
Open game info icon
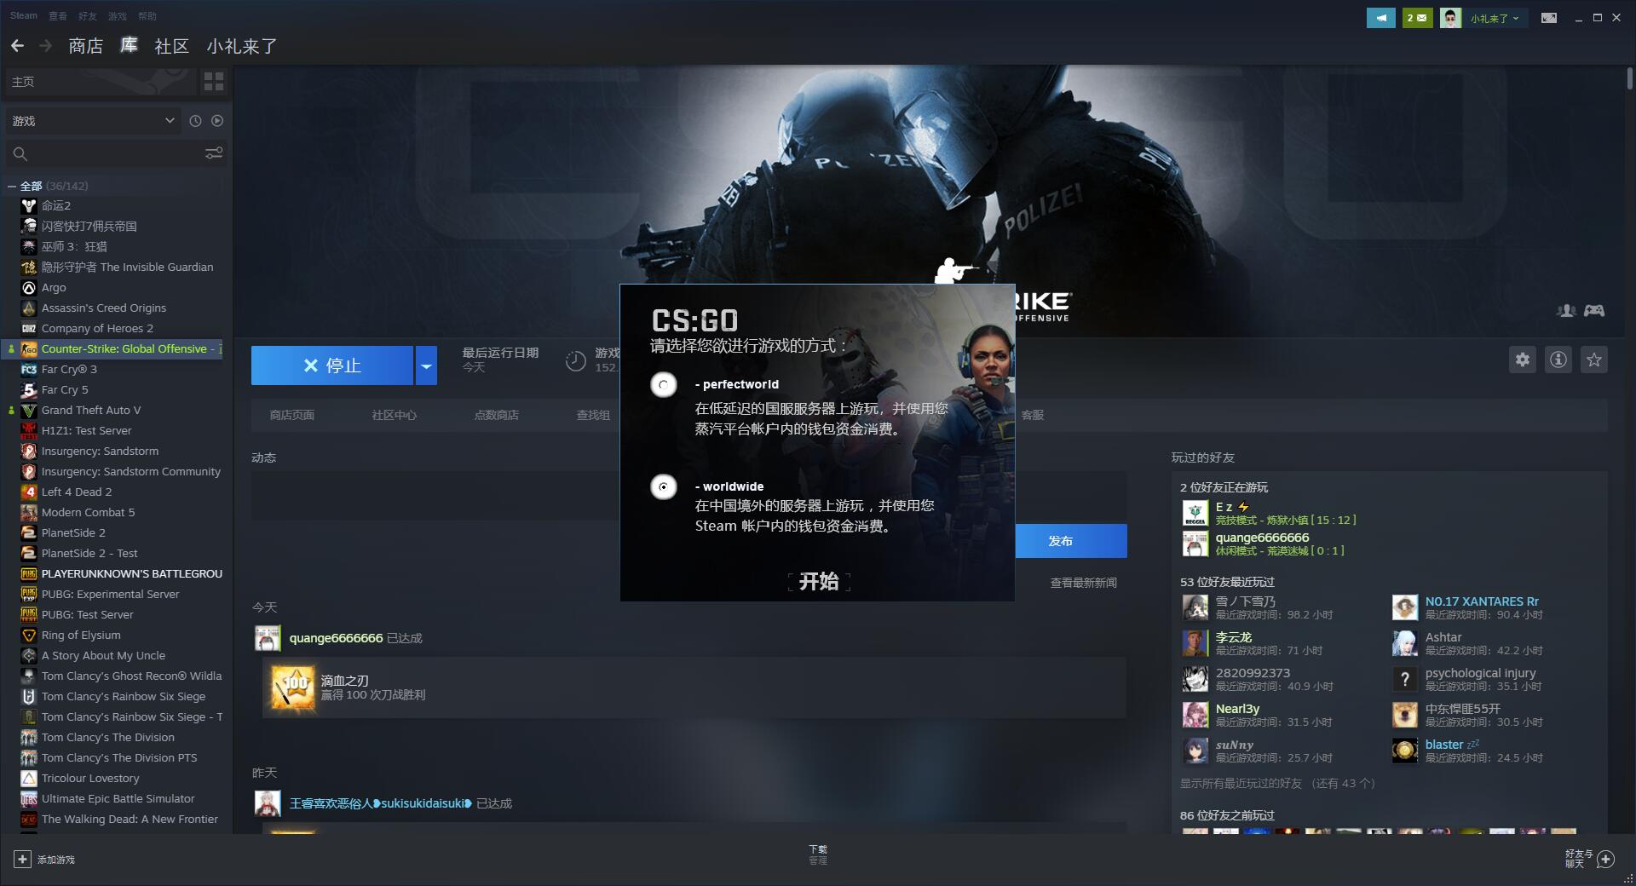[x=1558, y=360]
